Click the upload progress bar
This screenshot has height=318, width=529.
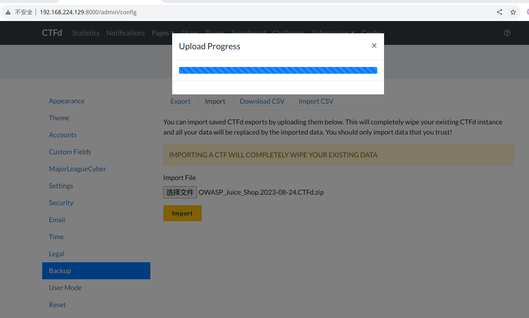pyautogui.click(x=278, y=70)
